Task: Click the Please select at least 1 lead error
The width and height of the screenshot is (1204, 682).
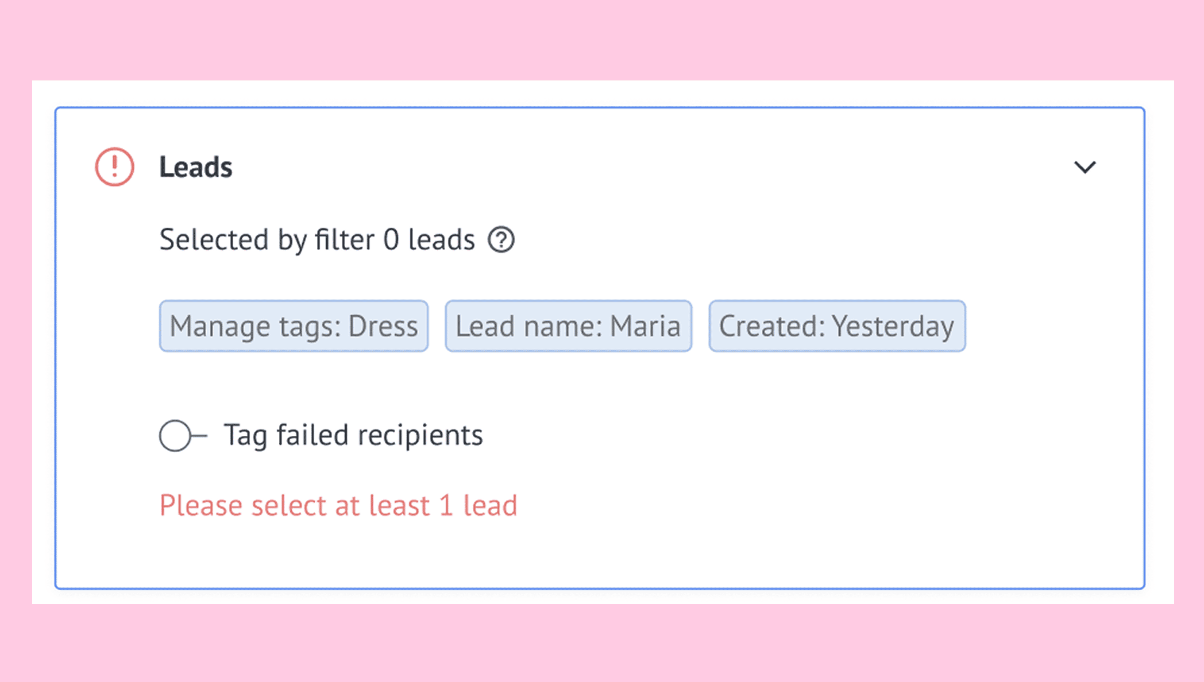Action: (x=338, y=505)
